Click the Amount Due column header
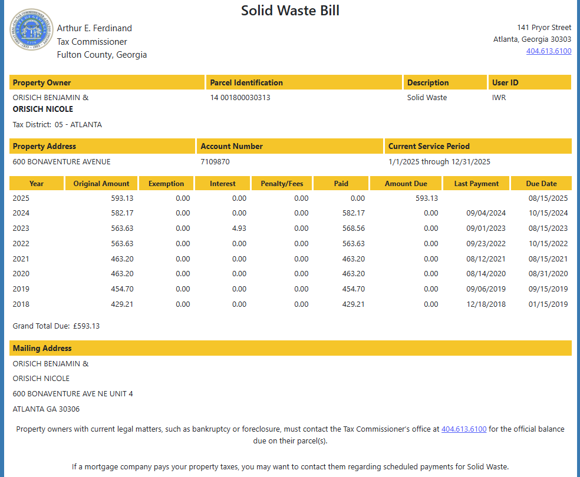The height and width of the screenshot is (477, 580). [406, 184]
